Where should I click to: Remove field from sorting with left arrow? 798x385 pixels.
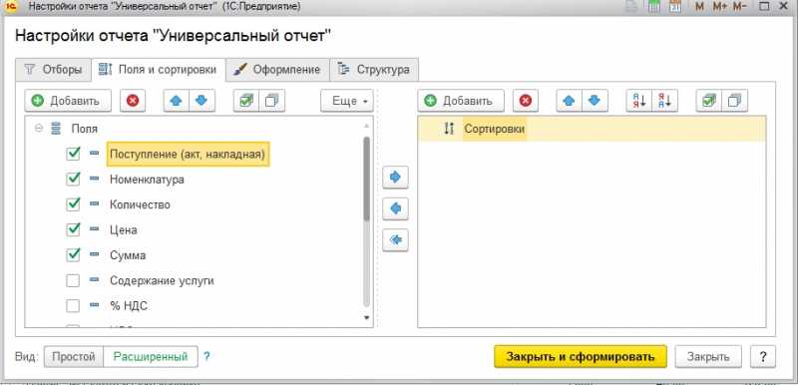pyautogui.click(x=395, y=208)
